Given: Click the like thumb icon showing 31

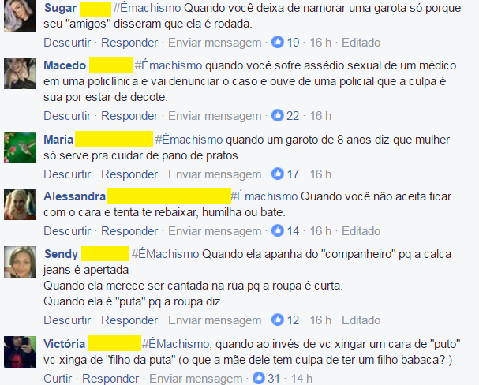Looking at the screenshot, I should [259, 378].
